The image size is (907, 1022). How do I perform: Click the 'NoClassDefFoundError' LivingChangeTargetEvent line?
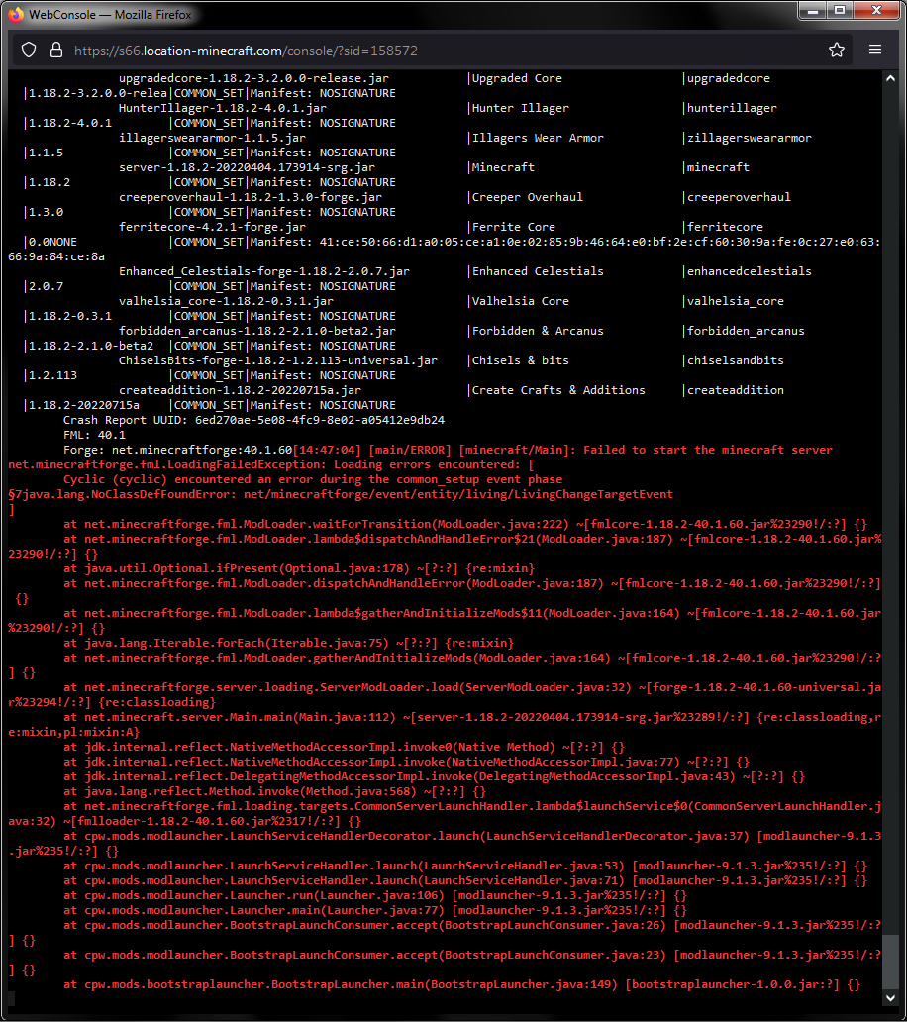[341, 495]
